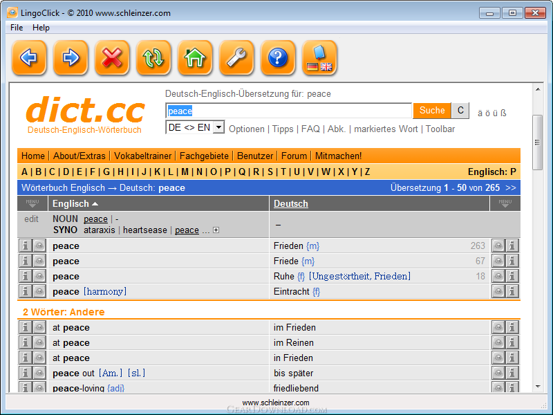Open About/Extras in the navigation bar

click(79, 156)
